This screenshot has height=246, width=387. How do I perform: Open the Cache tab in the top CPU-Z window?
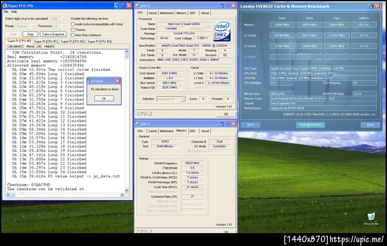pos(152,13)
